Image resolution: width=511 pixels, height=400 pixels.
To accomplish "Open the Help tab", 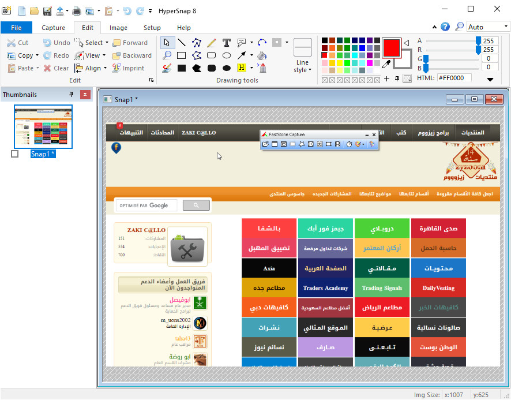I will point(184,28).
